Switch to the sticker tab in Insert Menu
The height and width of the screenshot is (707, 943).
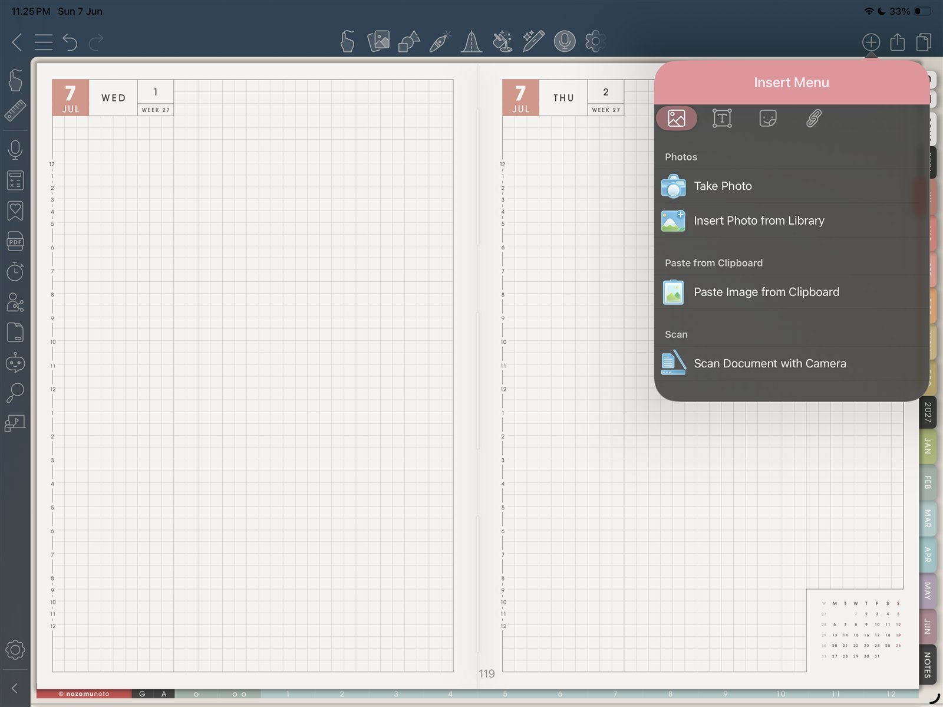pos(768,119)
